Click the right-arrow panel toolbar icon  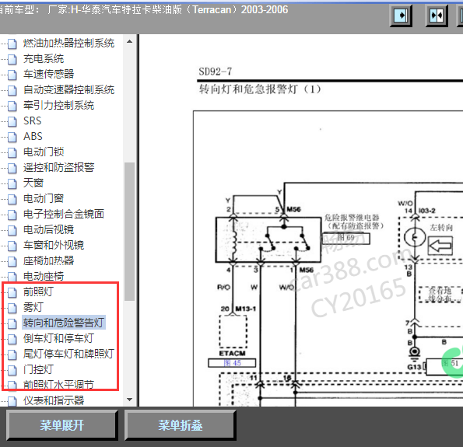click(401, 15)
